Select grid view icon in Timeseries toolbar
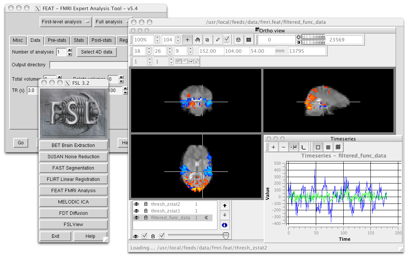 [328, 147]
